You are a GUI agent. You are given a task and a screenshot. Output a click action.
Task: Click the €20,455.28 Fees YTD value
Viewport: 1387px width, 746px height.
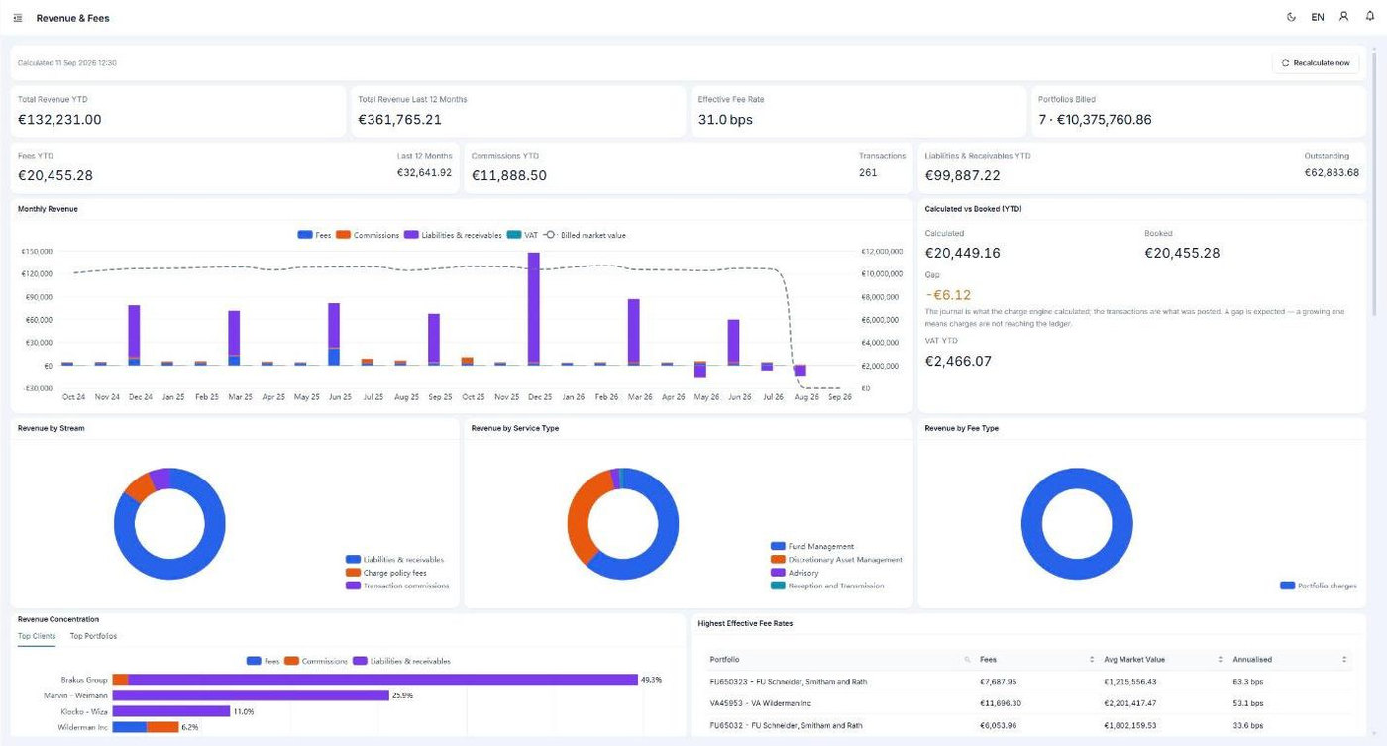(55, 175)
